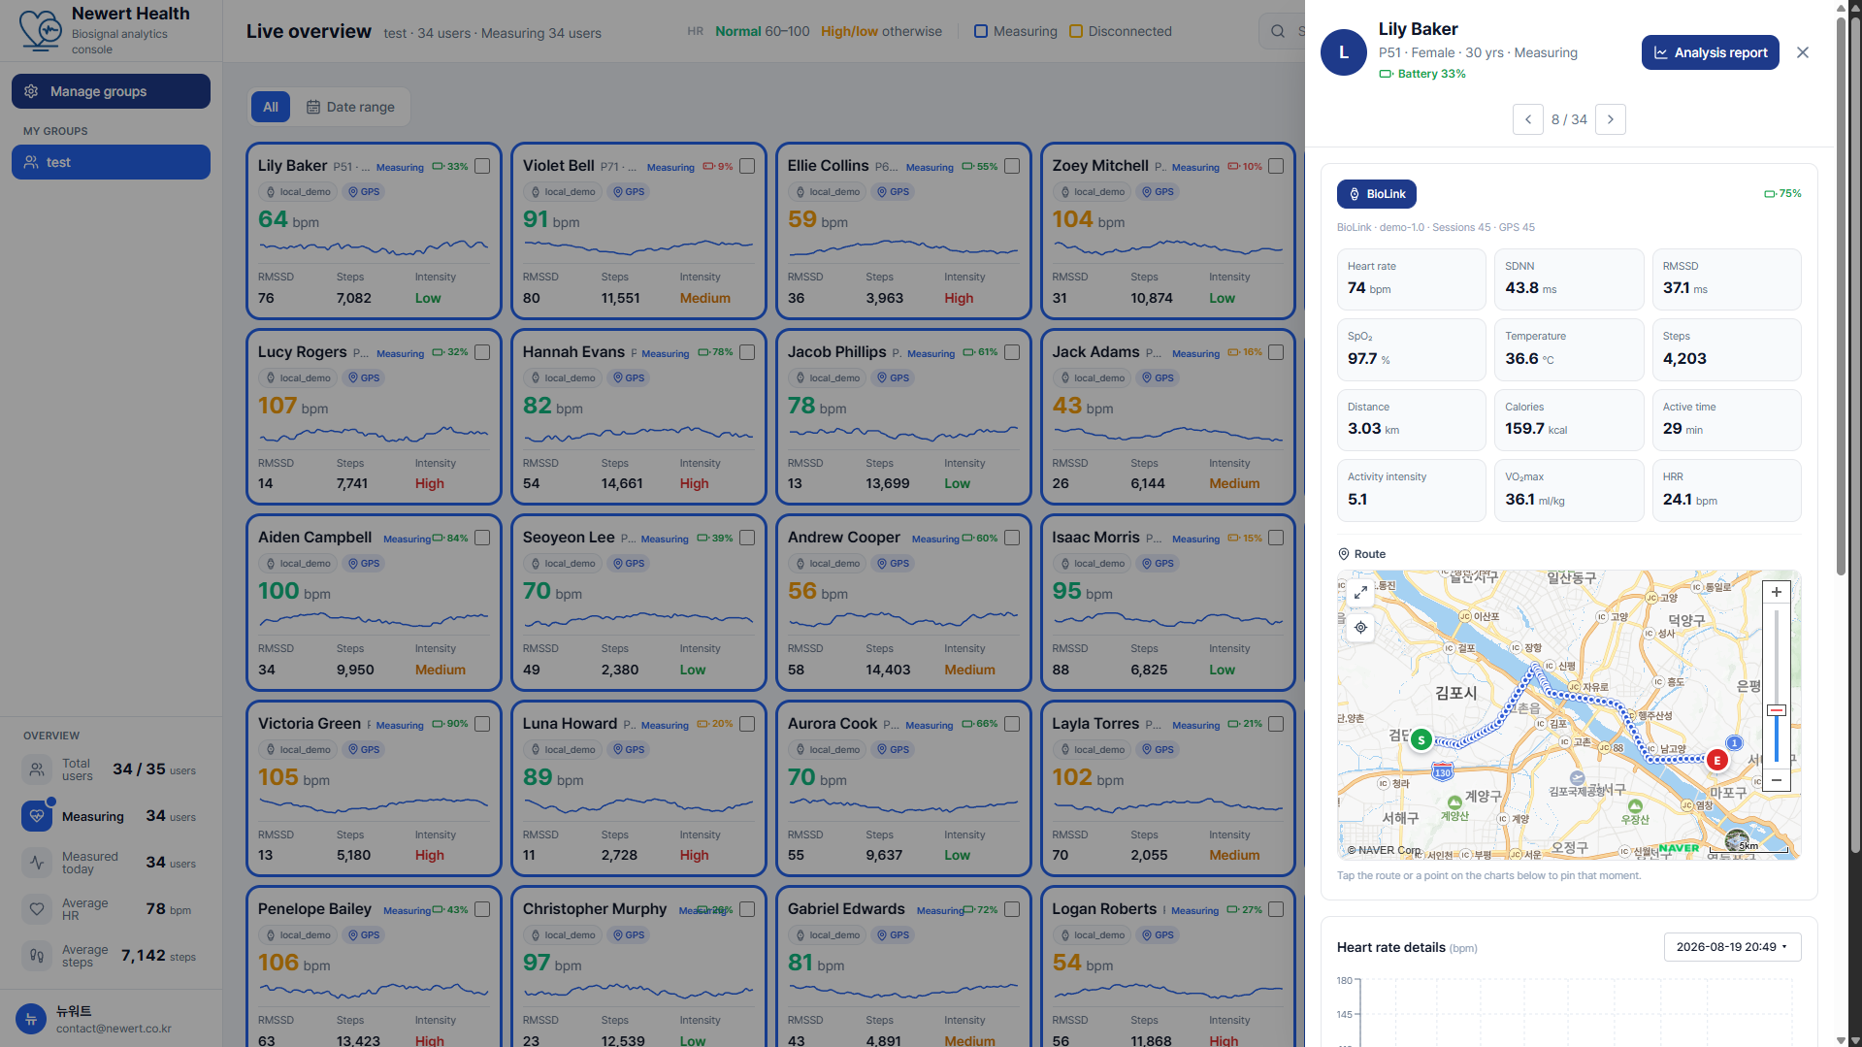Click the Average steps footprint icon

pyautogui.click(x=37, y=956)
